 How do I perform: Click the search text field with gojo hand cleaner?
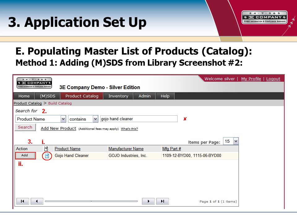(x=139, y=119)
